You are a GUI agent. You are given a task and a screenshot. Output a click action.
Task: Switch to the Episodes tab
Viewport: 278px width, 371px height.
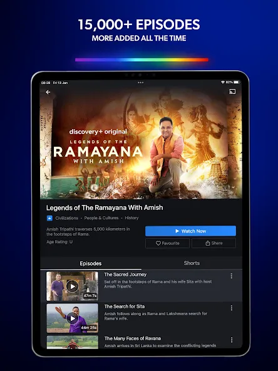[x=91, y=263]
